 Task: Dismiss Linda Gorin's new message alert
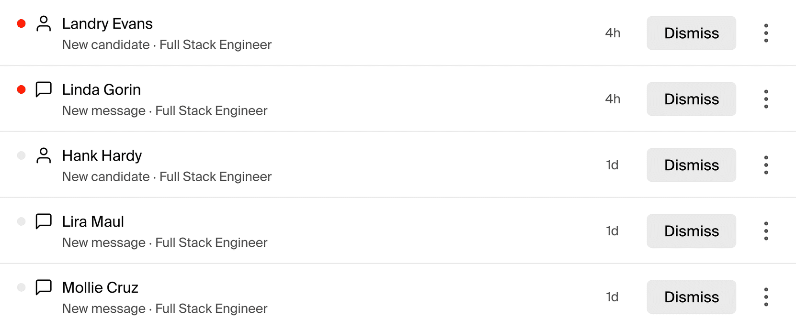[691, 99]
